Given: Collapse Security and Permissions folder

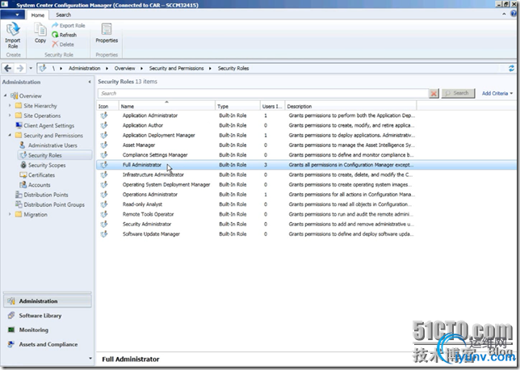Looking at the screenshot, I should (10, 135).
